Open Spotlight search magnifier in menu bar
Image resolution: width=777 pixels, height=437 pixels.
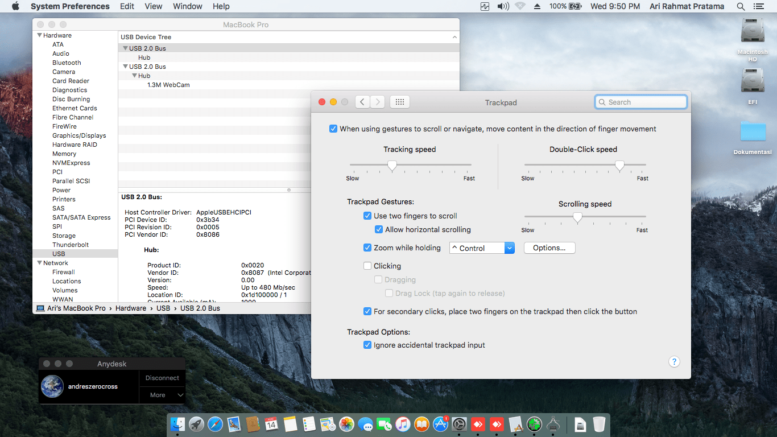point(741,6)
